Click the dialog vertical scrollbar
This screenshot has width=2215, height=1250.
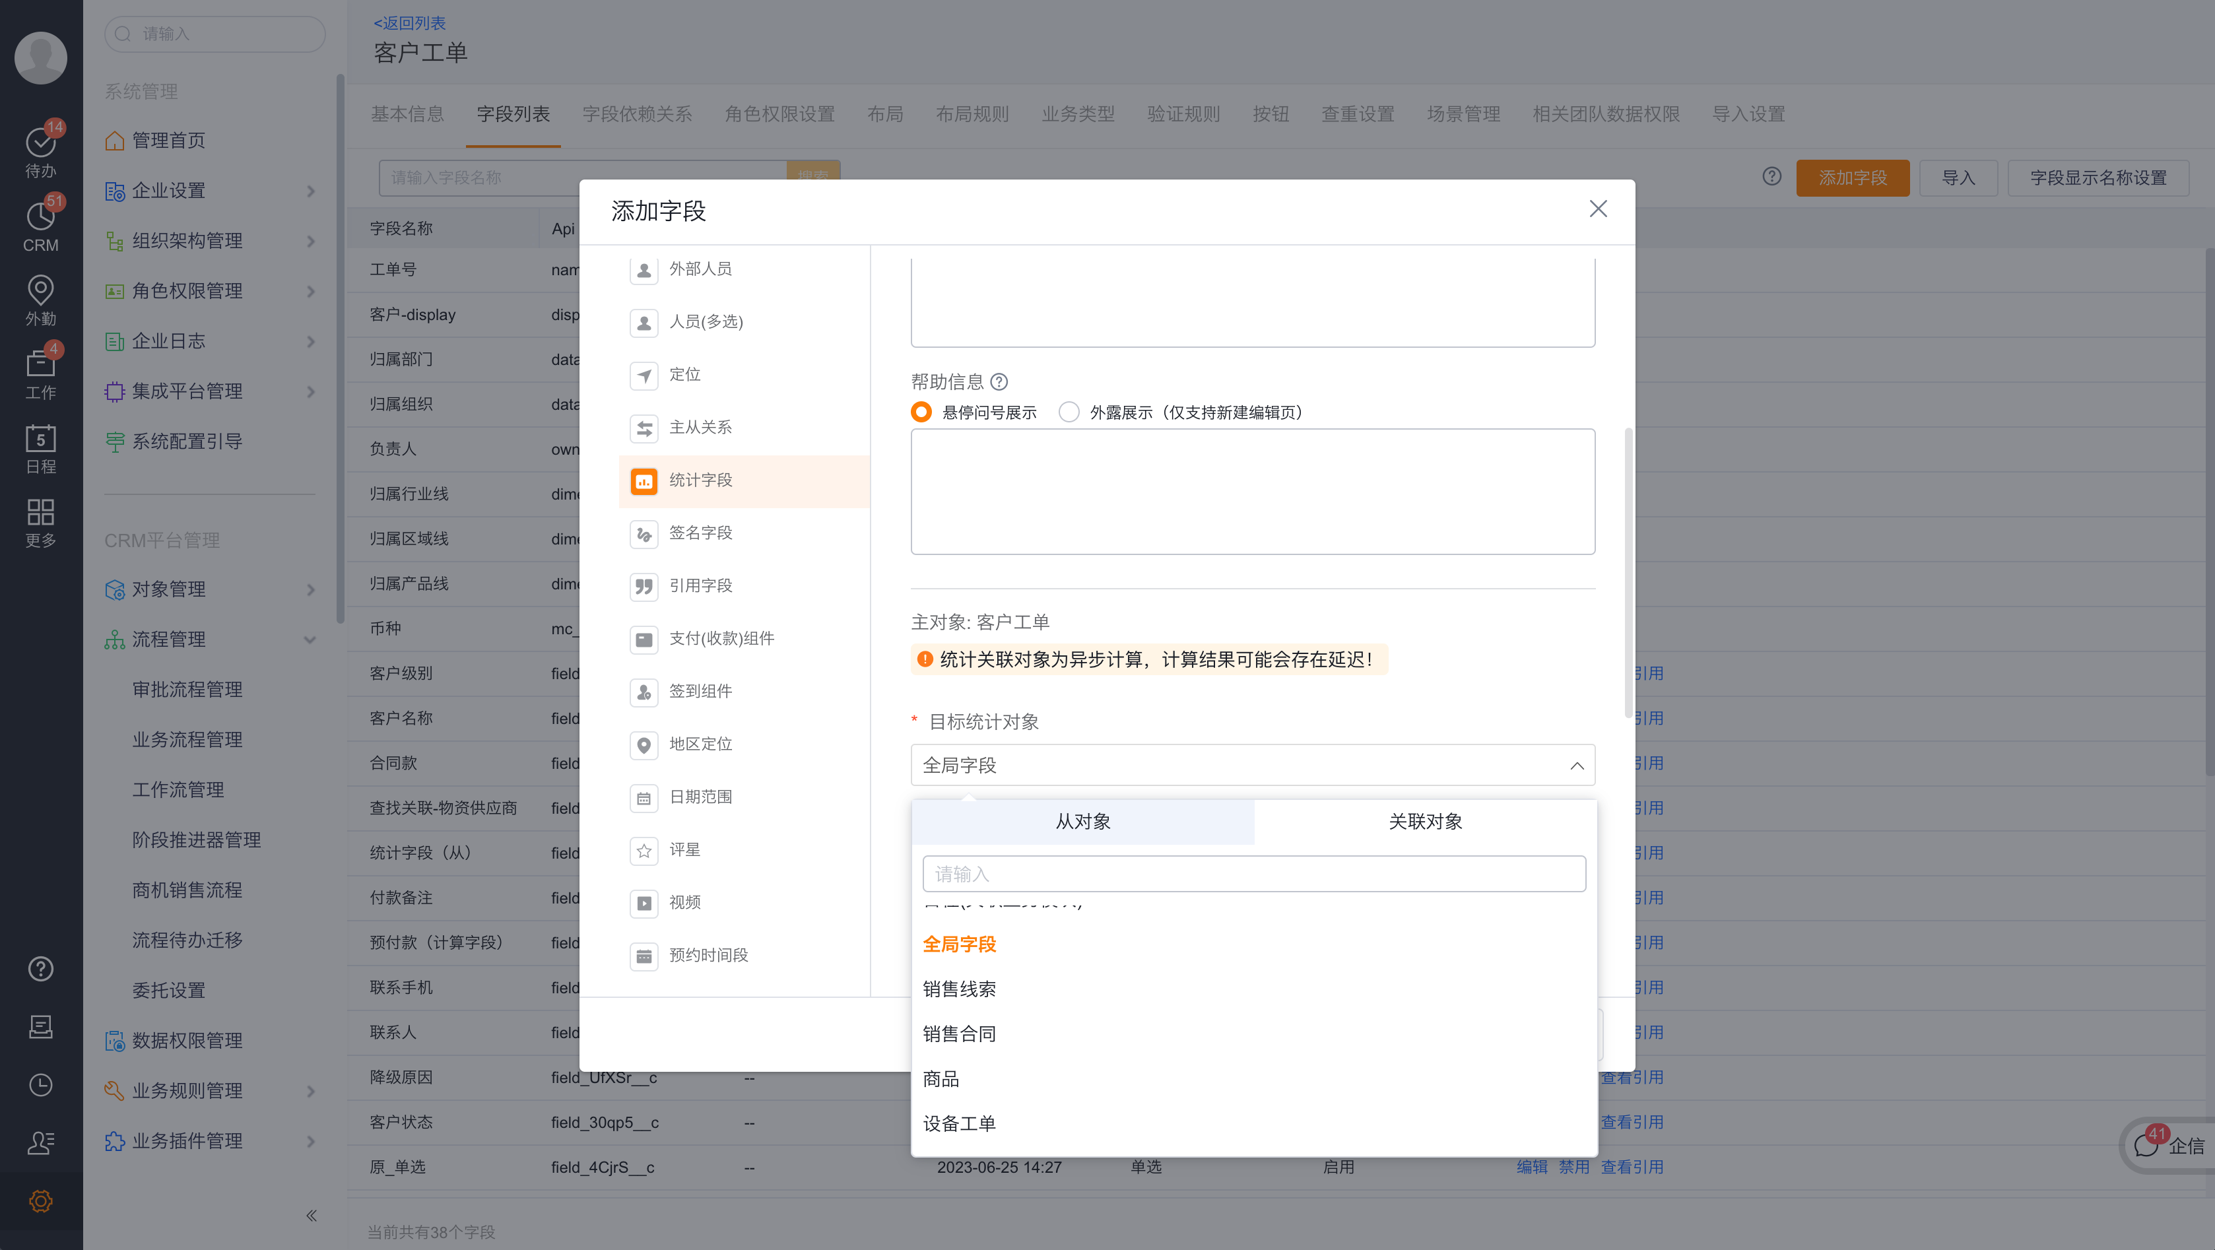click(1628, 573)
